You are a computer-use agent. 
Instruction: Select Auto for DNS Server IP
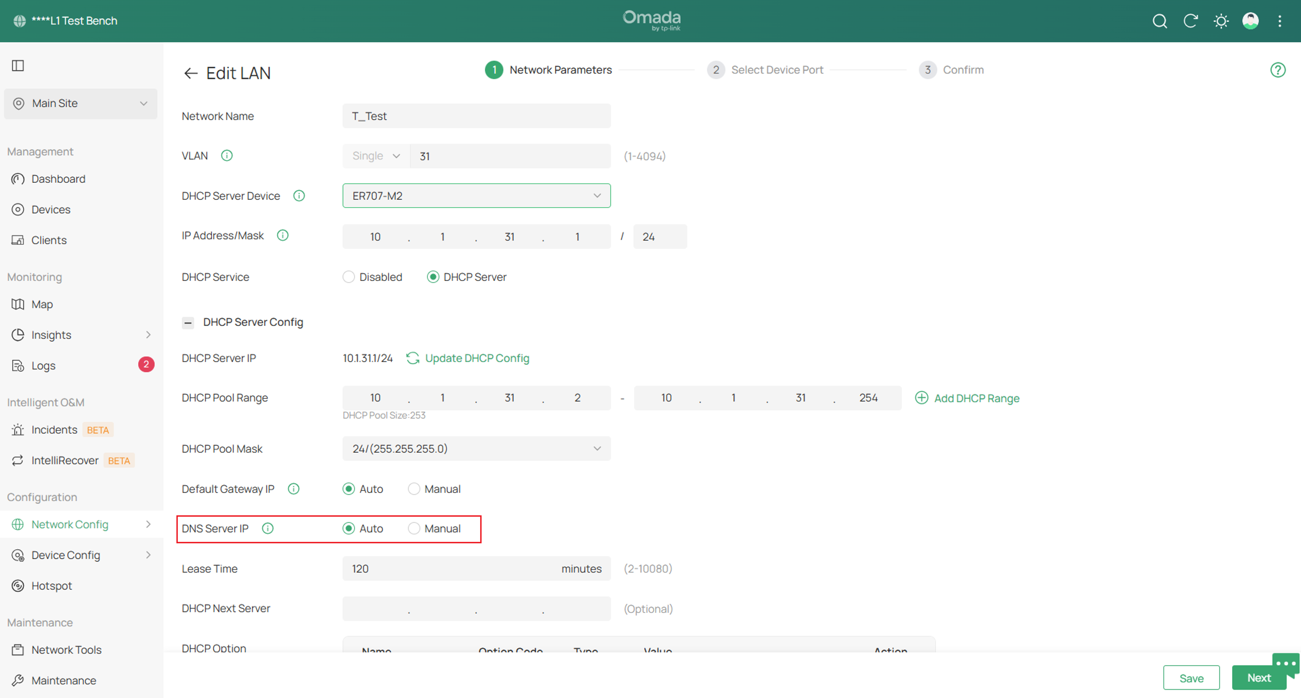348,528
